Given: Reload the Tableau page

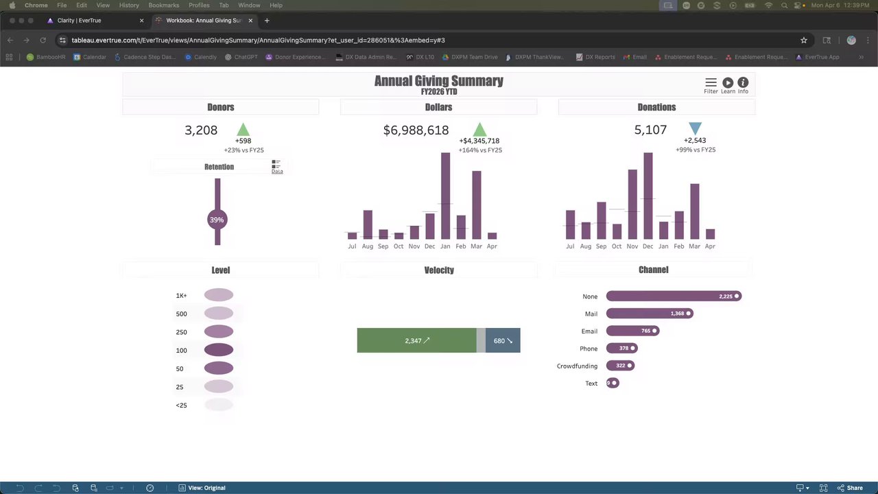Looking at the screenshot, I should click(x=43, y=40).
